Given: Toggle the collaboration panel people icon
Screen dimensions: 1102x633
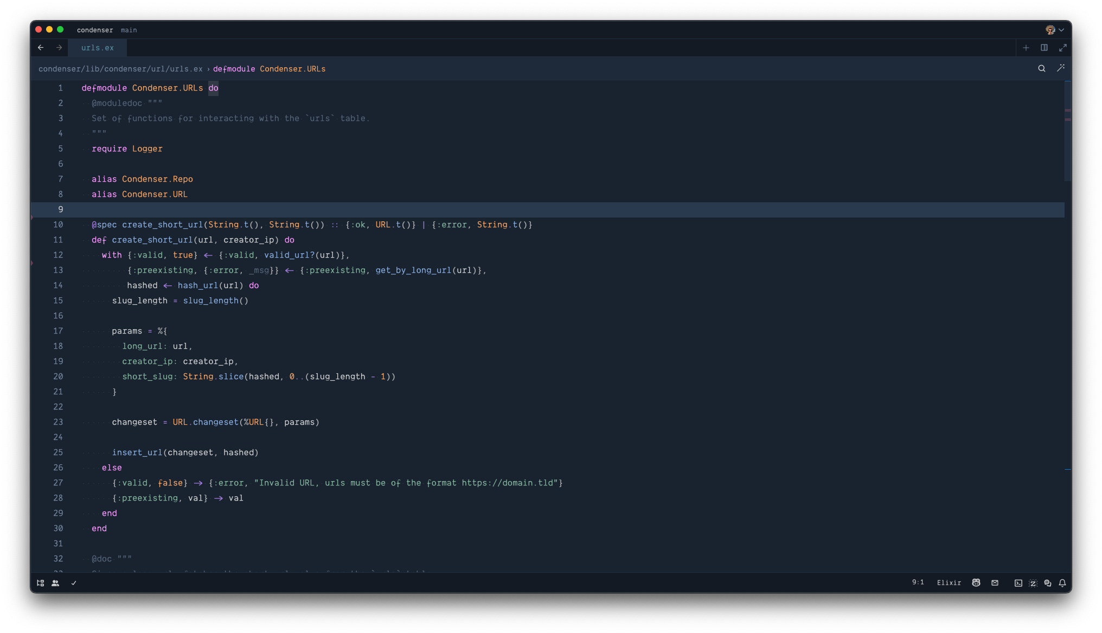Looking at the screenshot, I should click(x=55, y=583).
